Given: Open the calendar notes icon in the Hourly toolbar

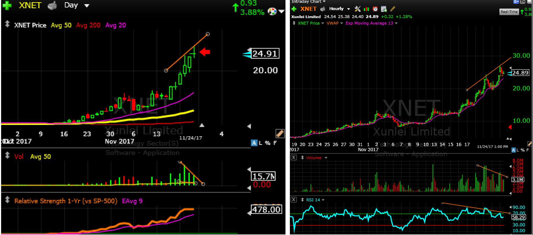Looking at the screenshot, I should (x=384, y=9).
